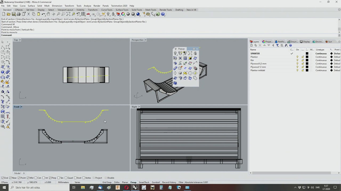The image size is (341, 191).
Task: Click the blue Help question mark icon
Action: (x=163, y=14)
